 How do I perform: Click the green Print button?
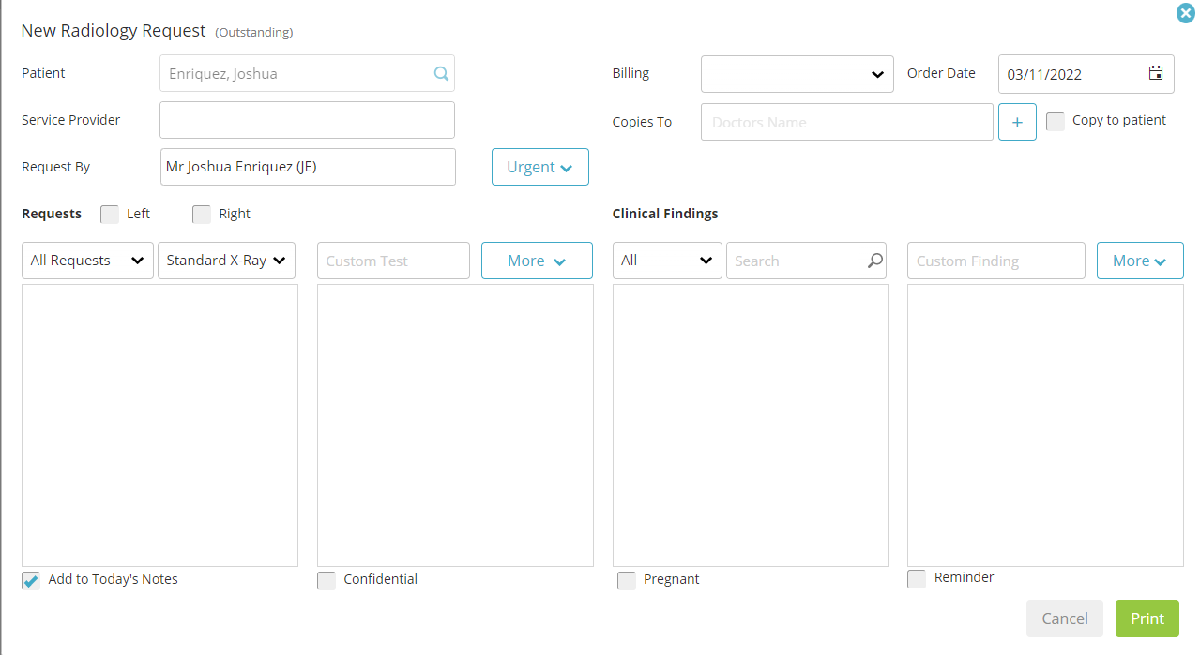point(1147,618)
